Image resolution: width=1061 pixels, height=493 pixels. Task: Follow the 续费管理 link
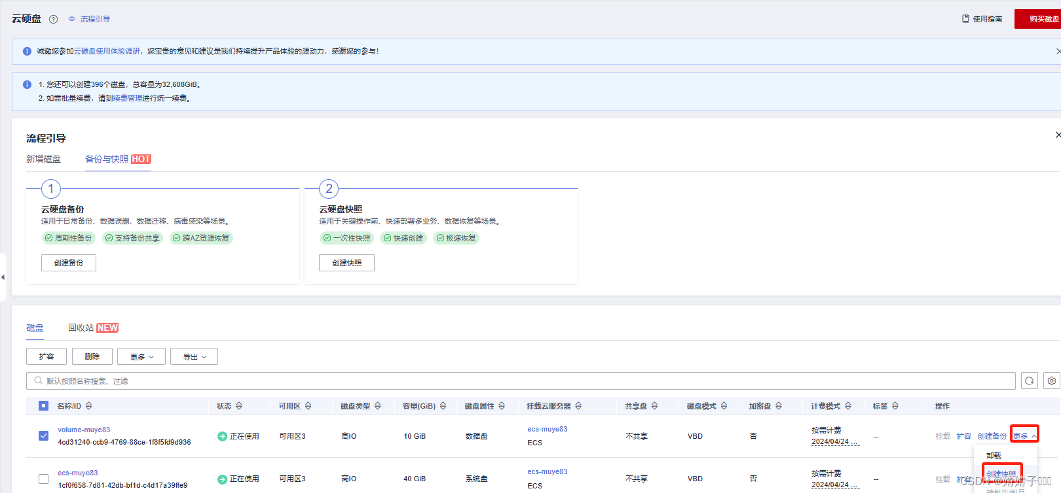128,98
